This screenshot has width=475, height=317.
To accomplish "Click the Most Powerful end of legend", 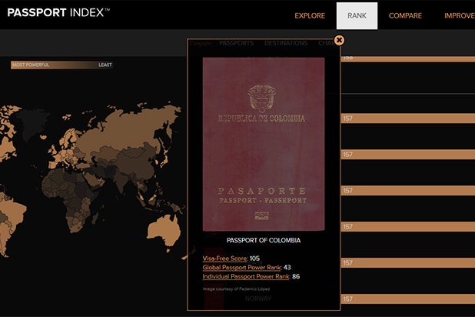I will pos(31,65).
